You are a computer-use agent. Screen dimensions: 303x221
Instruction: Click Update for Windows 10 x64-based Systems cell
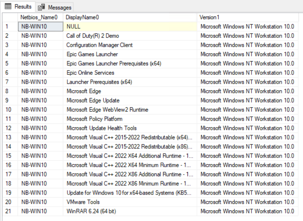pos(130,193)
